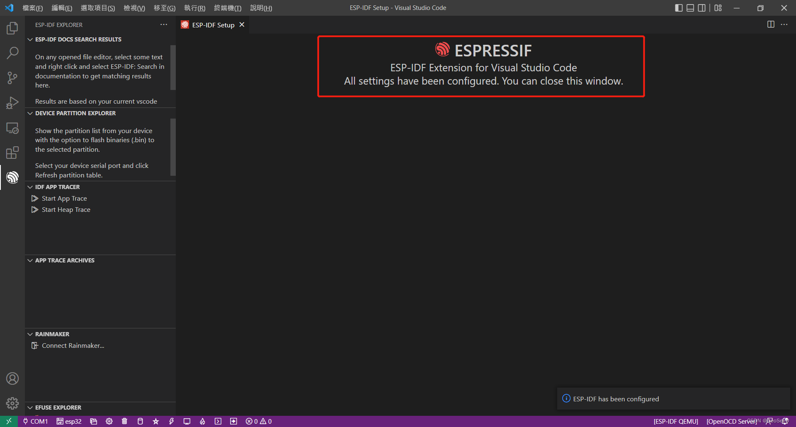This screenshot has width=796, height=427.
Task: Open the Remote Explorer view
Action: tap(12, 128)
